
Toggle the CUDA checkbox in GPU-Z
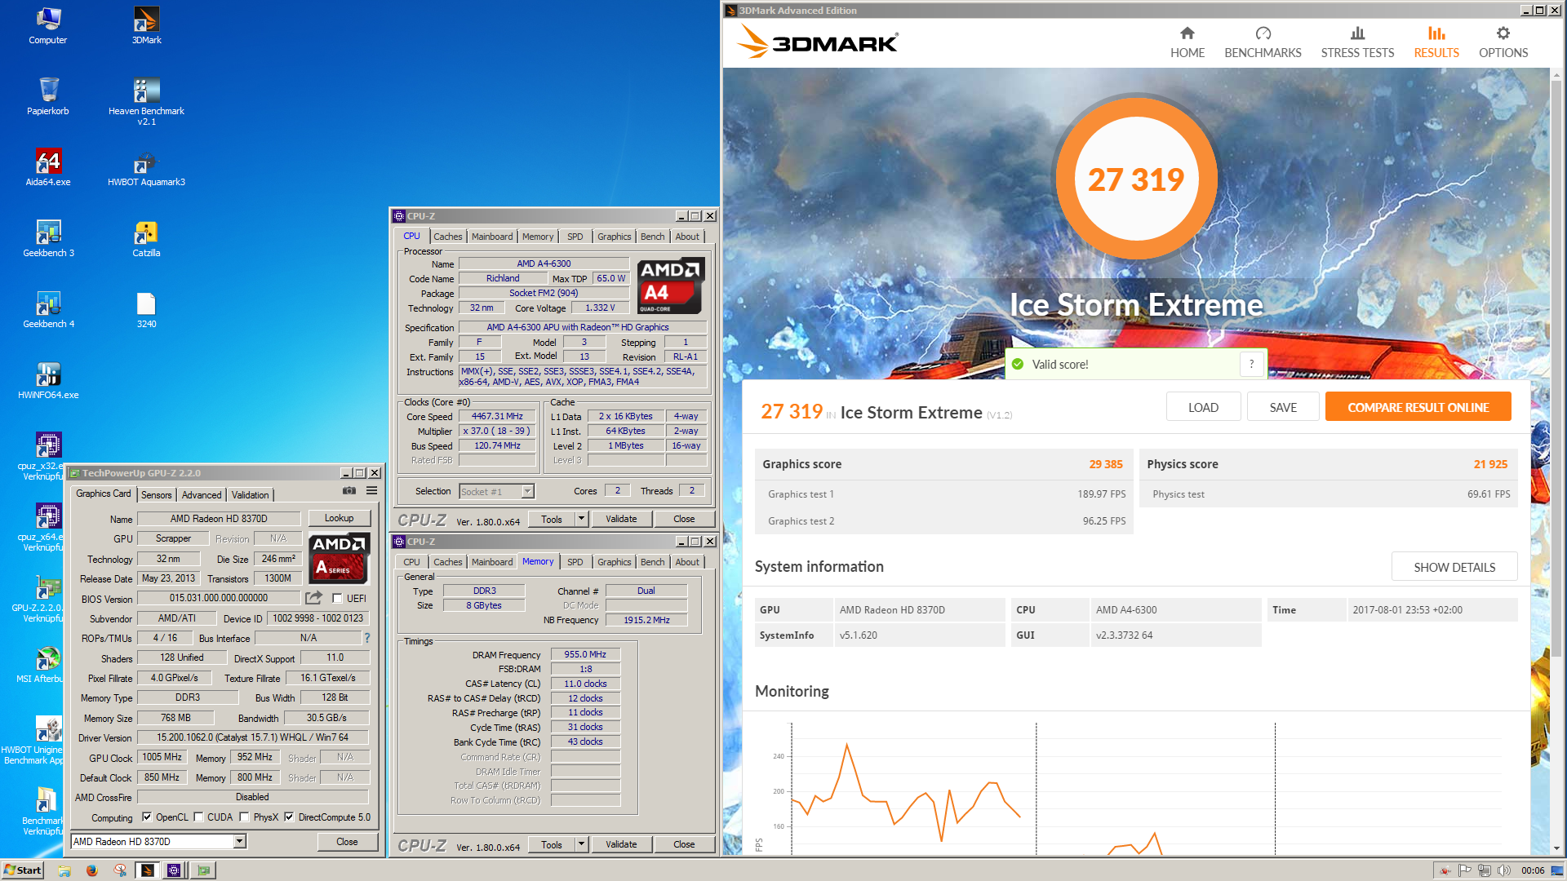point(198,817)
